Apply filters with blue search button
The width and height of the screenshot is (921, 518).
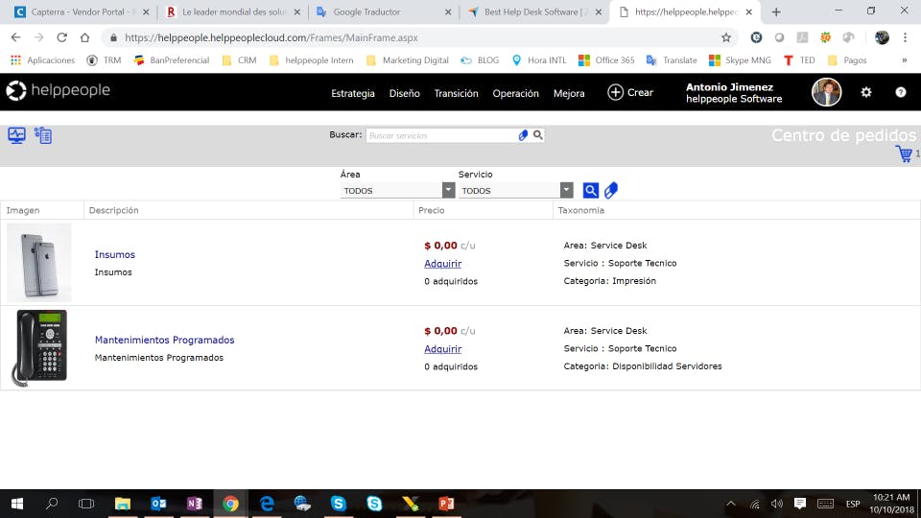pos(590,190)
